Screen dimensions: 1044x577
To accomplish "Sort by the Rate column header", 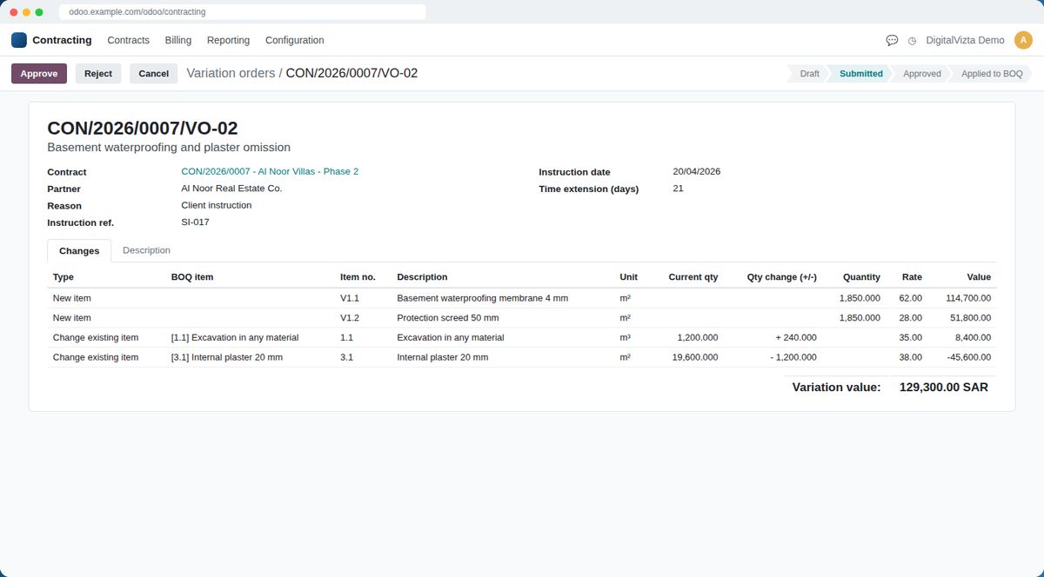I will point(912,277).
